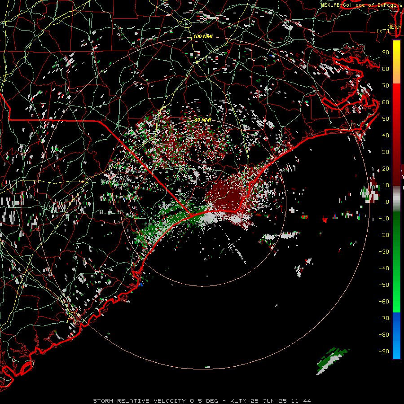Click the KLTX 25 JUN 25 11:44 timestamp

pyautogui.click(x=271, y=401)
